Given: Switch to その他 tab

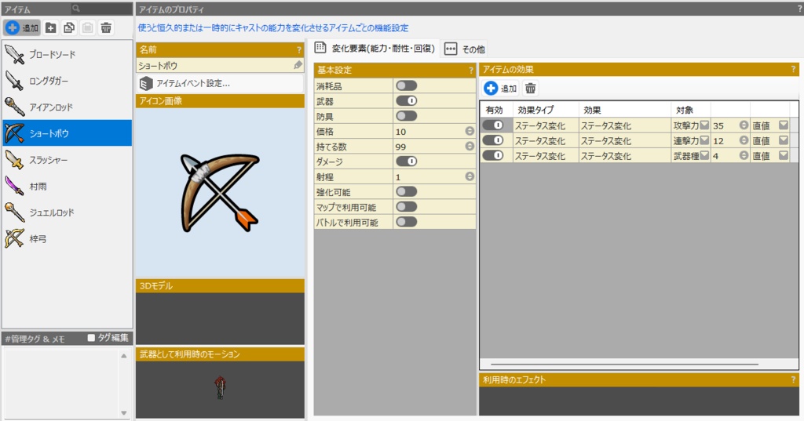Looking at the screenshot, I should pos(465,49).
